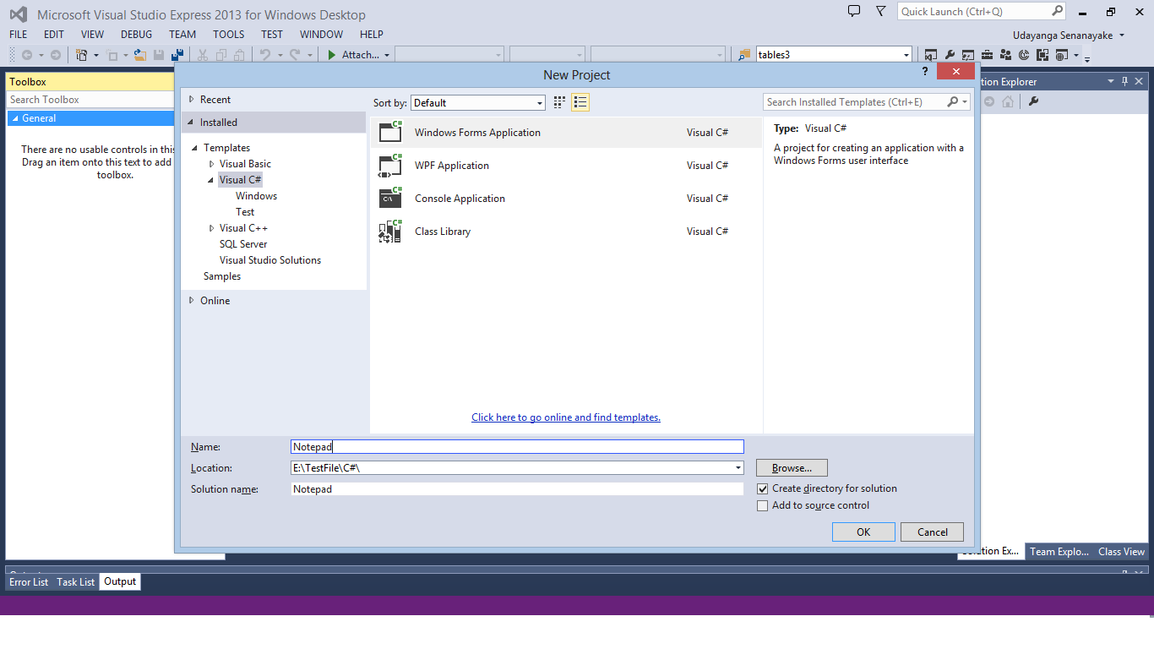Switch templates to small icons grid view
This screenshot has height=649, width=1154.
click(559, 102)
